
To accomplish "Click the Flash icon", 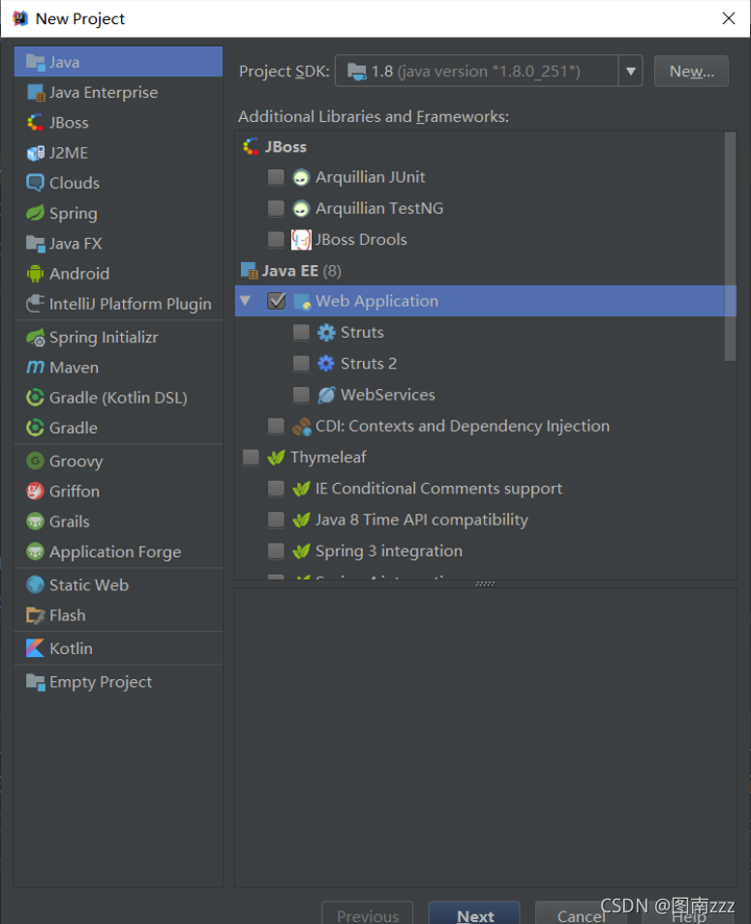I will coord(36,615).
